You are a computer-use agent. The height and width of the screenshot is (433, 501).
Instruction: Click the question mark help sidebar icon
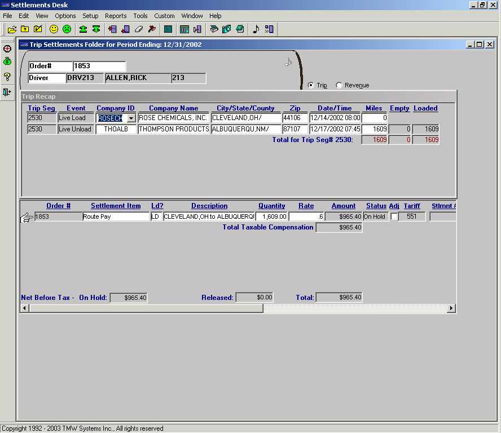point(7,77)
